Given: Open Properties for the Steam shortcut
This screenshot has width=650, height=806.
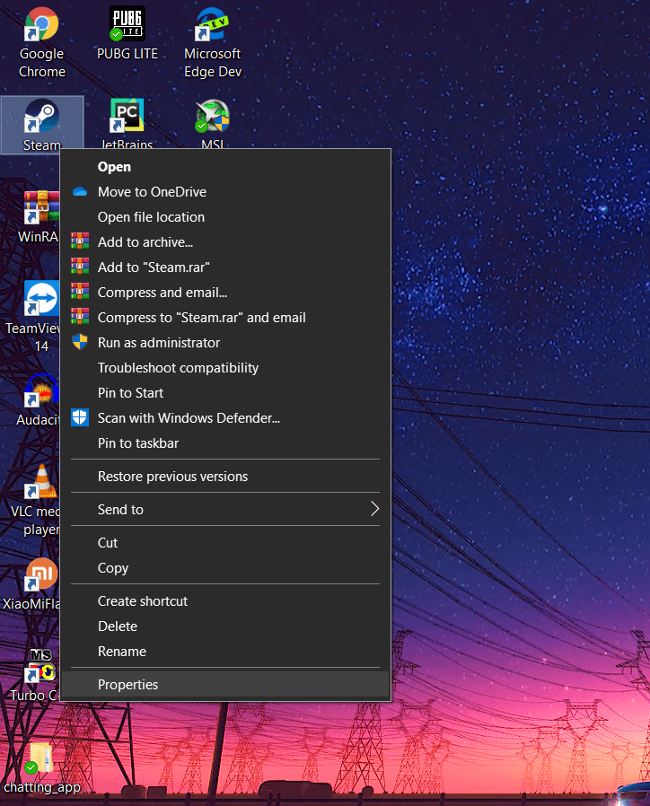Looking at the screenshot, I should (225, 685).
